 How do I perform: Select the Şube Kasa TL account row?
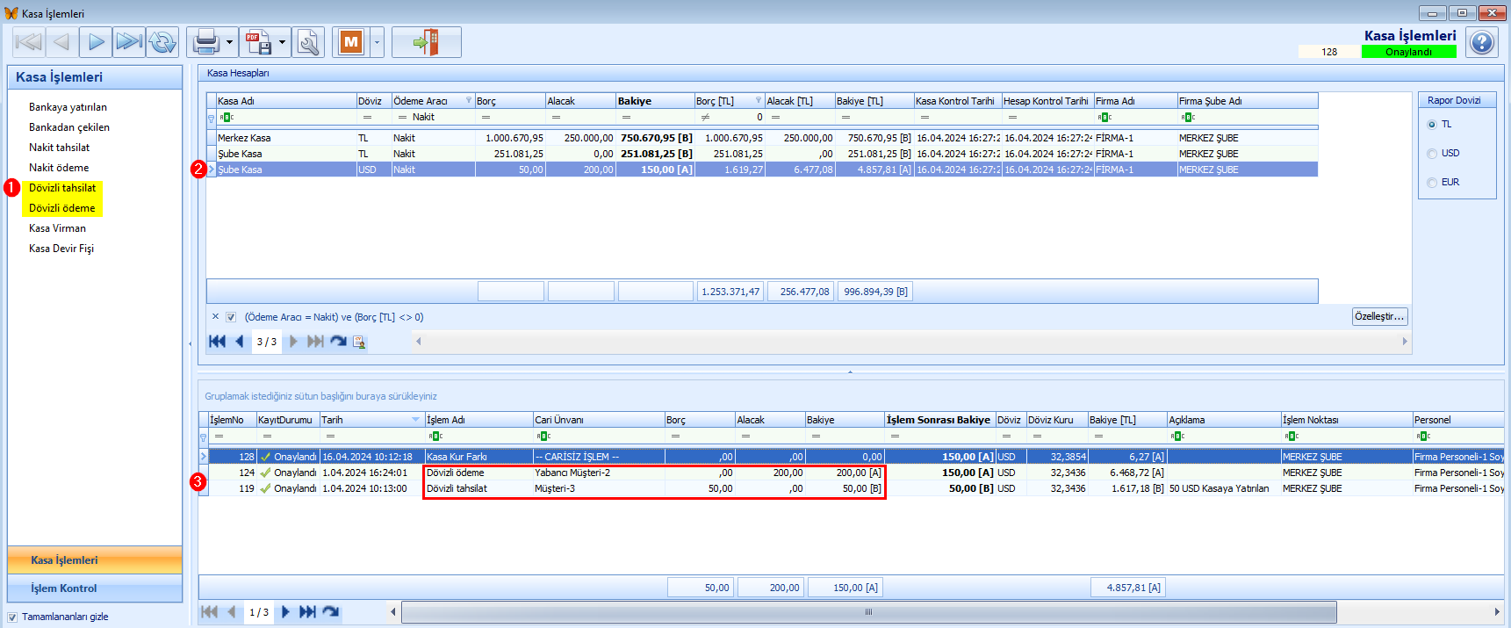[x=762, y=154]
